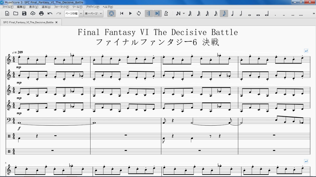
Task: Select mp dynamic under second staff
Action: [19, 83]
